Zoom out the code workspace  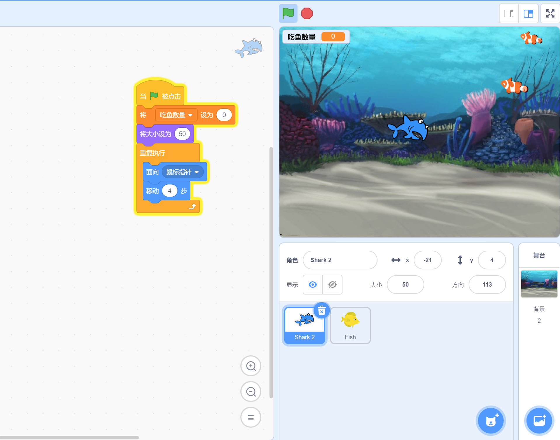[251, 392]
